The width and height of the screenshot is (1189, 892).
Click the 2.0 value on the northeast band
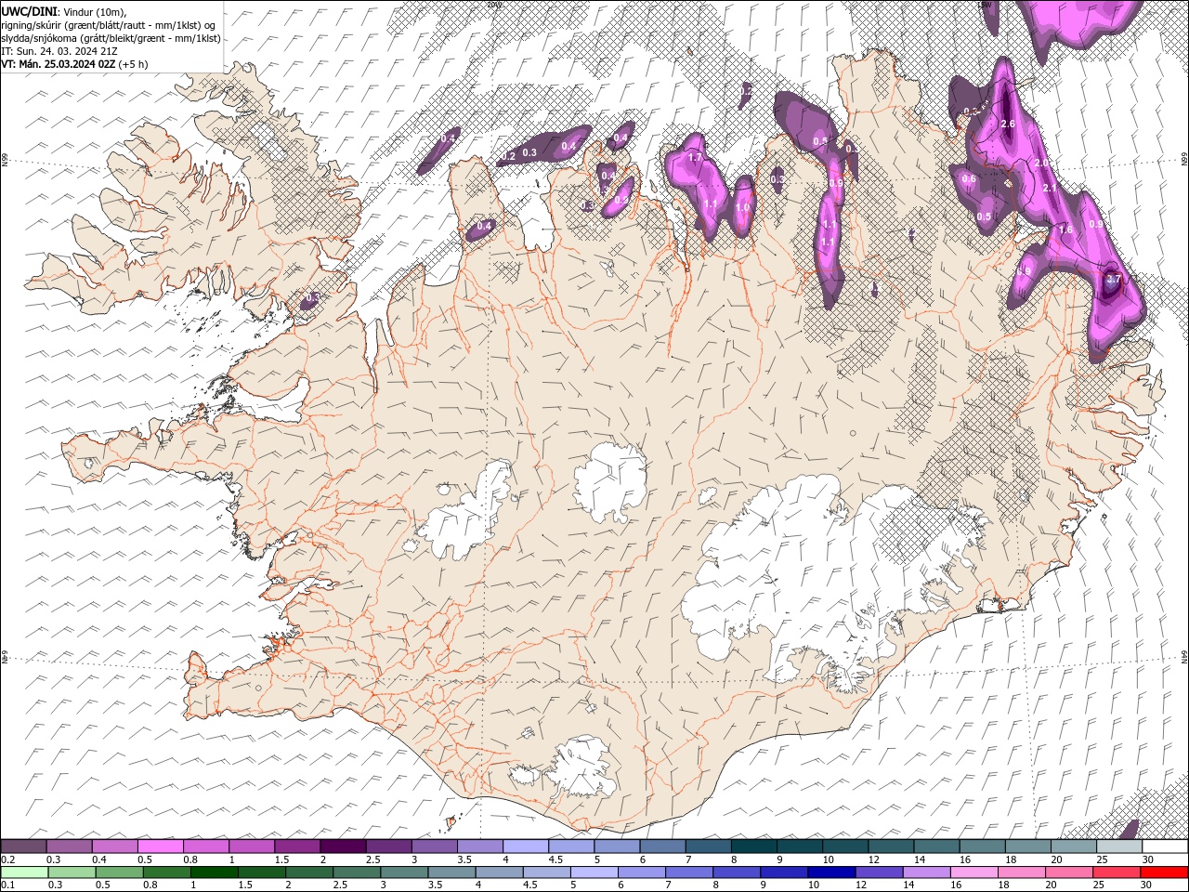pyautogui.click(x=1042, y=163)
